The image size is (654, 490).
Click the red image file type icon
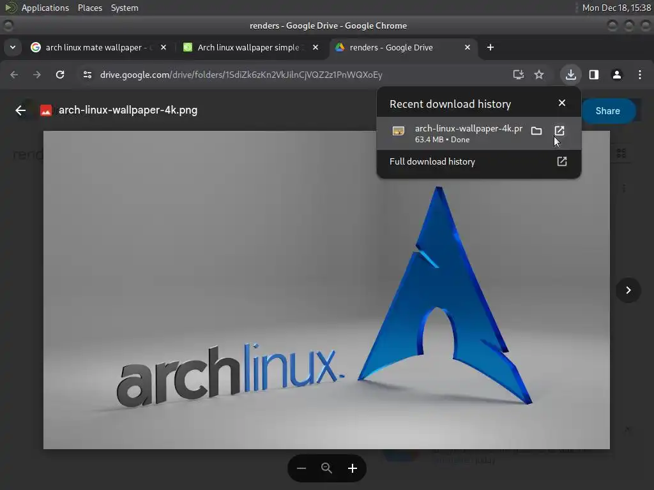pyautogui.click(x=46, y=110)
